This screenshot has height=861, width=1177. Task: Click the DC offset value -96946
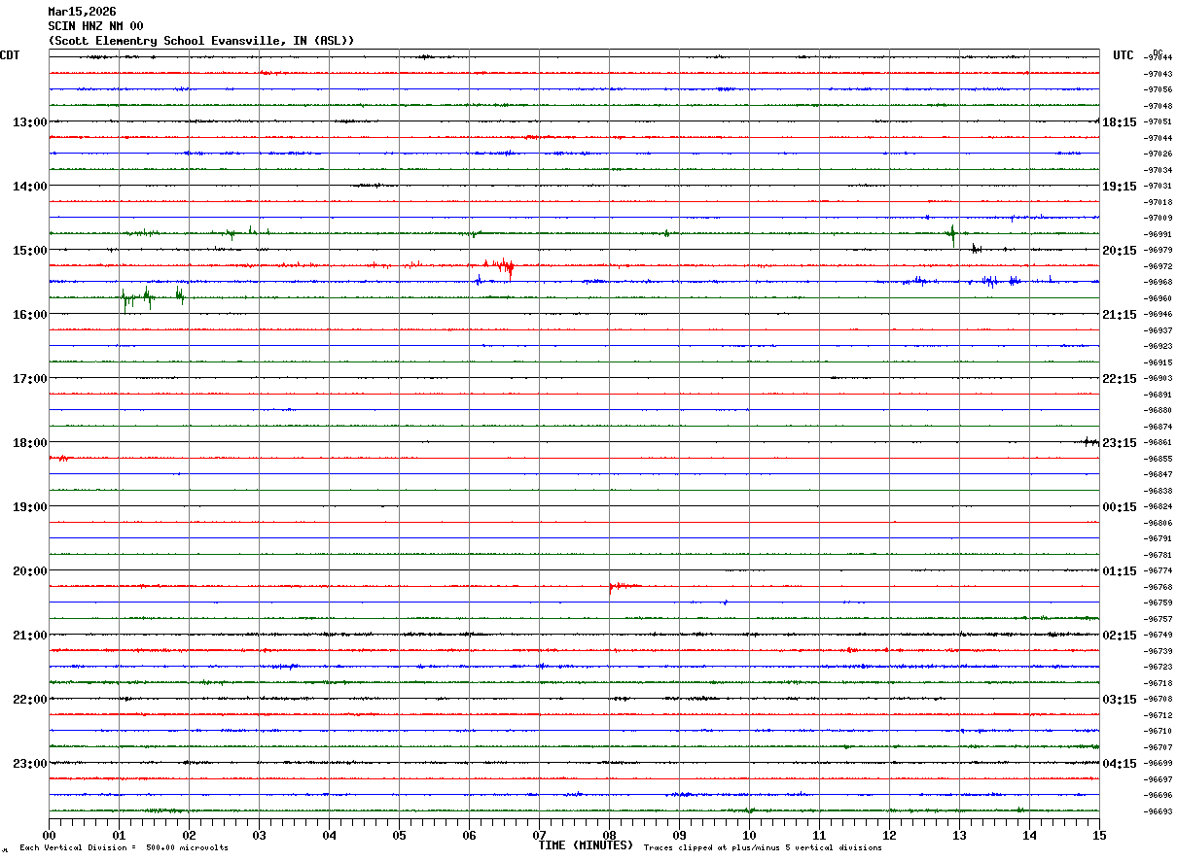(x=1158, y=314)
